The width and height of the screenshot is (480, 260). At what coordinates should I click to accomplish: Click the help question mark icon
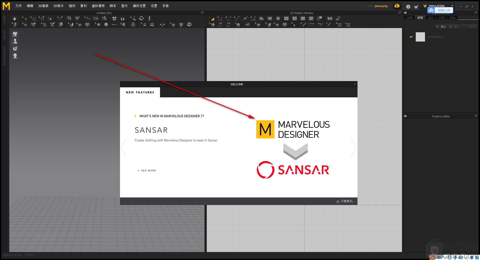click(408, 7)
